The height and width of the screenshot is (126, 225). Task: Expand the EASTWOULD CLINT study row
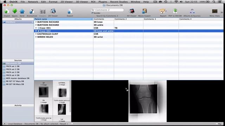click(x=36, y=34)
